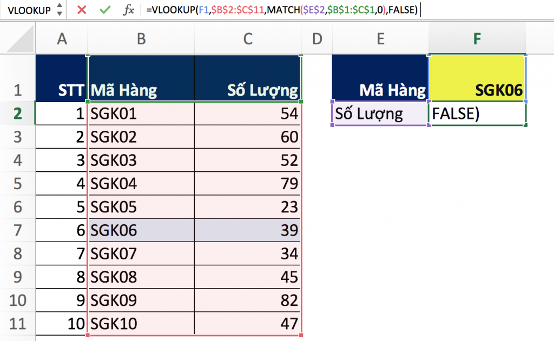Open the Name Box stepper arrows
The image size is (554, 341).
tap(58, 10)
